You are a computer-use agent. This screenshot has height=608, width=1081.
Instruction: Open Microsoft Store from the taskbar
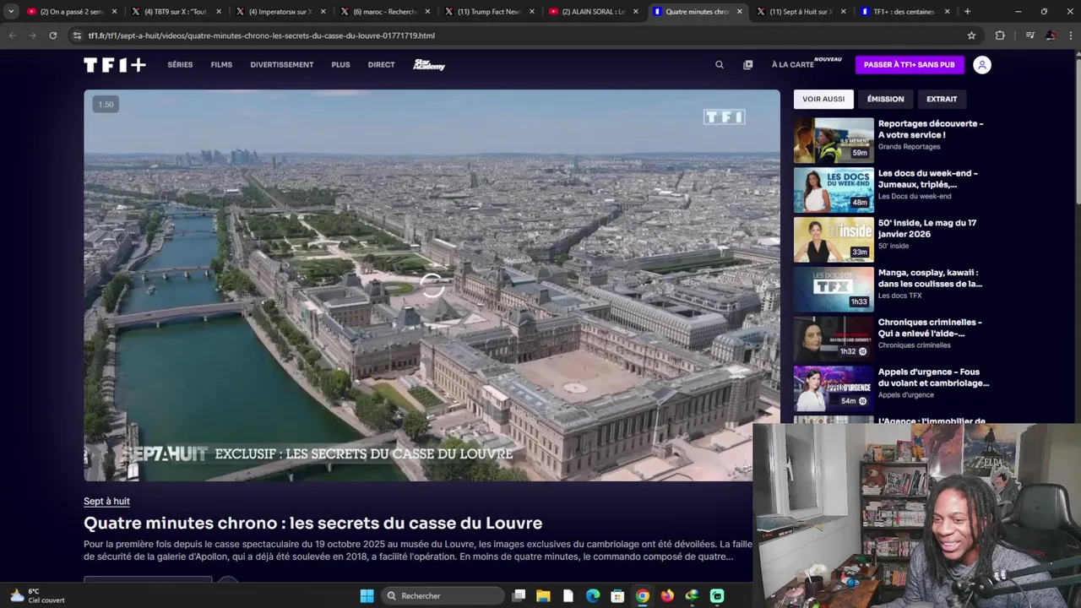pyautogui.click(x=617, y=595)
